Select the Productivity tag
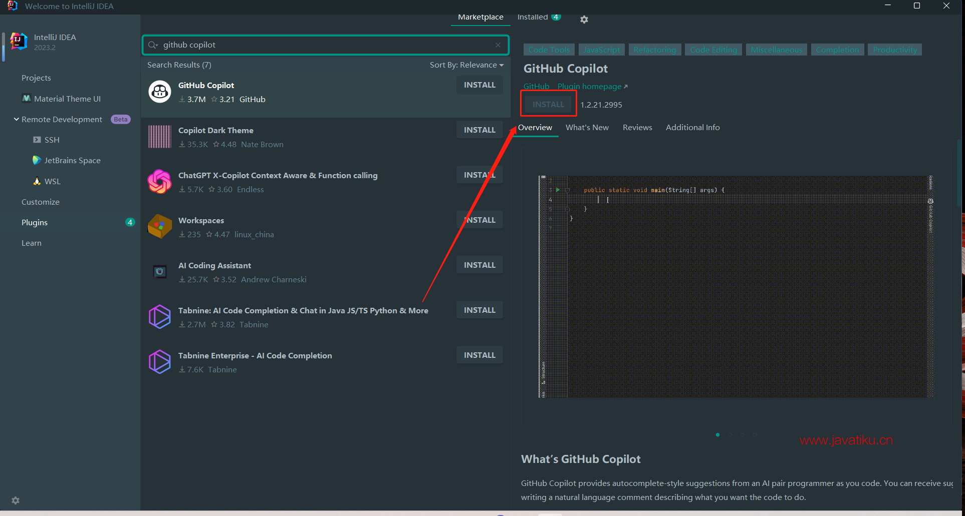965x516 pixels. (895, 50)
